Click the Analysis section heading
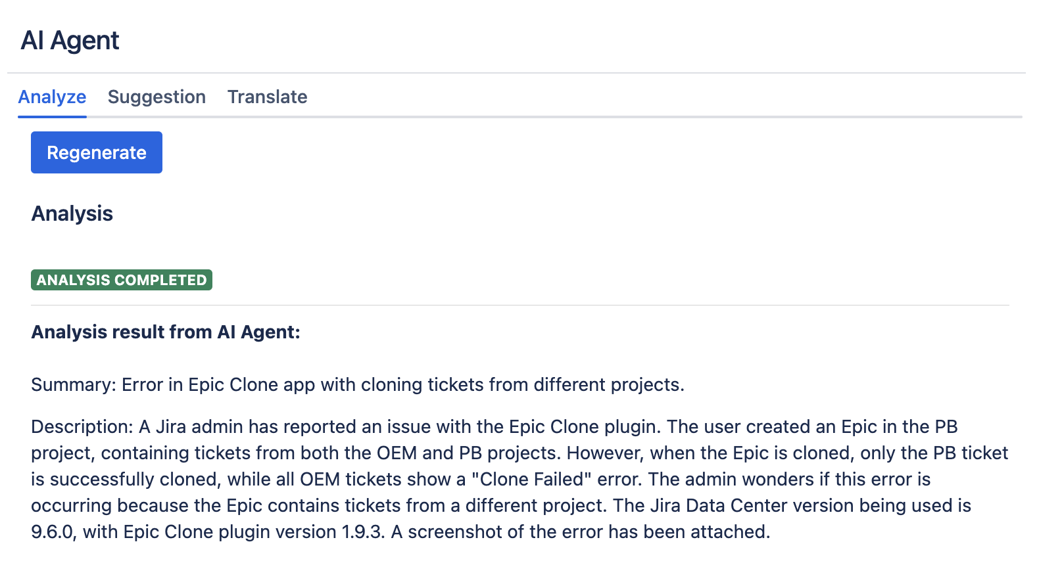Screen dimensions: 1039x565 (x=72, y=214)
